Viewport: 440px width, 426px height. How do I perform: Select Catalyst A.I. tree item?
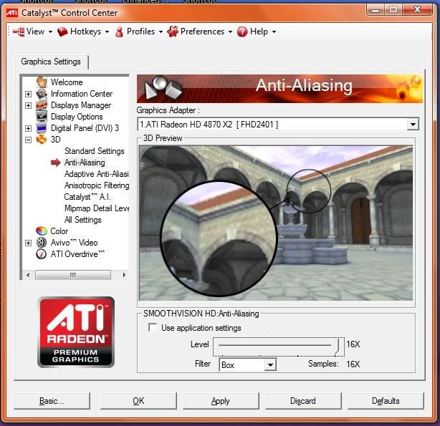pyautogui.click(x=87, y=197)
